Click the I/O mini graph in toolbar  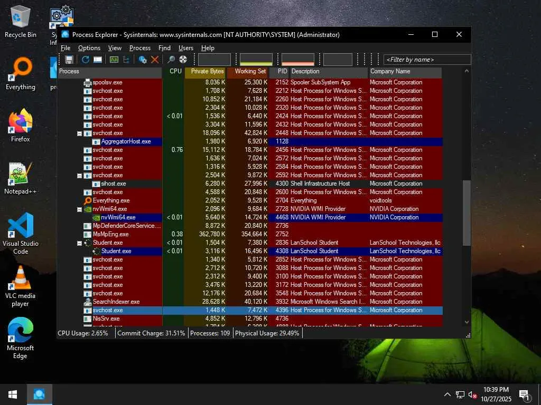(x=338, y=59)
